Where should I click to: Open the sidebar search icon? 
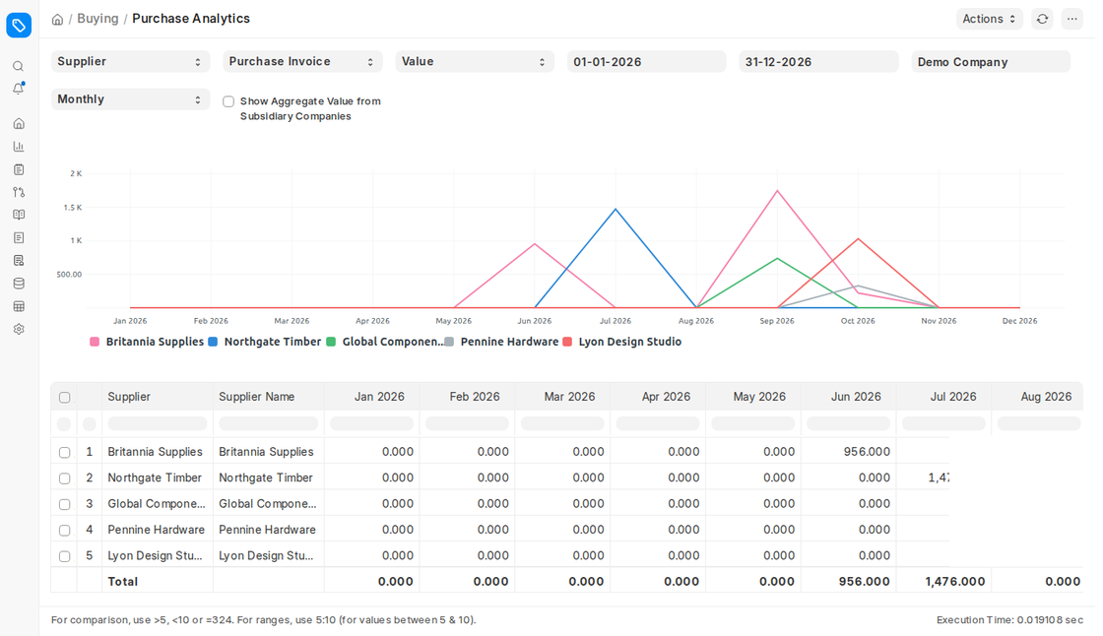(19, 66)
